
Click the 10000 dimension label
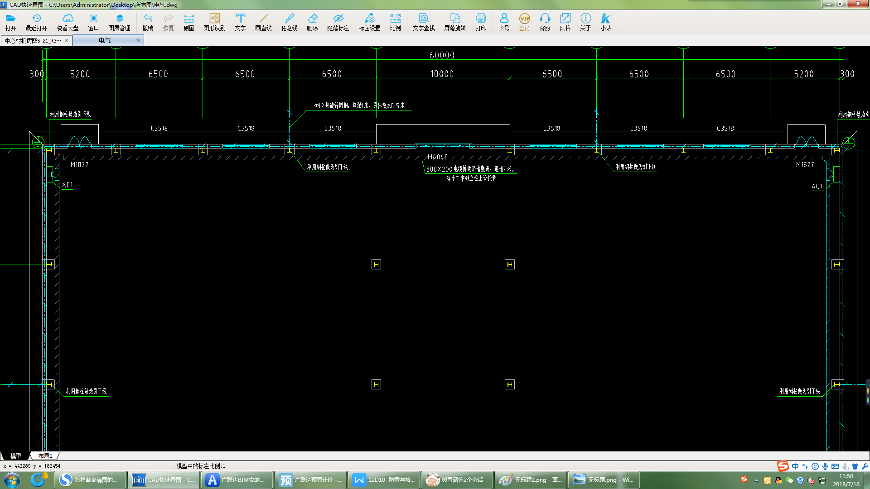click(442, 74)
